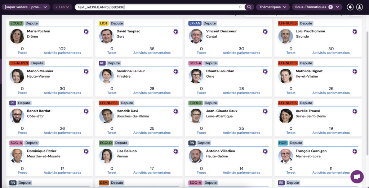Open the '< 1 an' period dropdown
Screen dimensions: 369x188
pos(62,7)
